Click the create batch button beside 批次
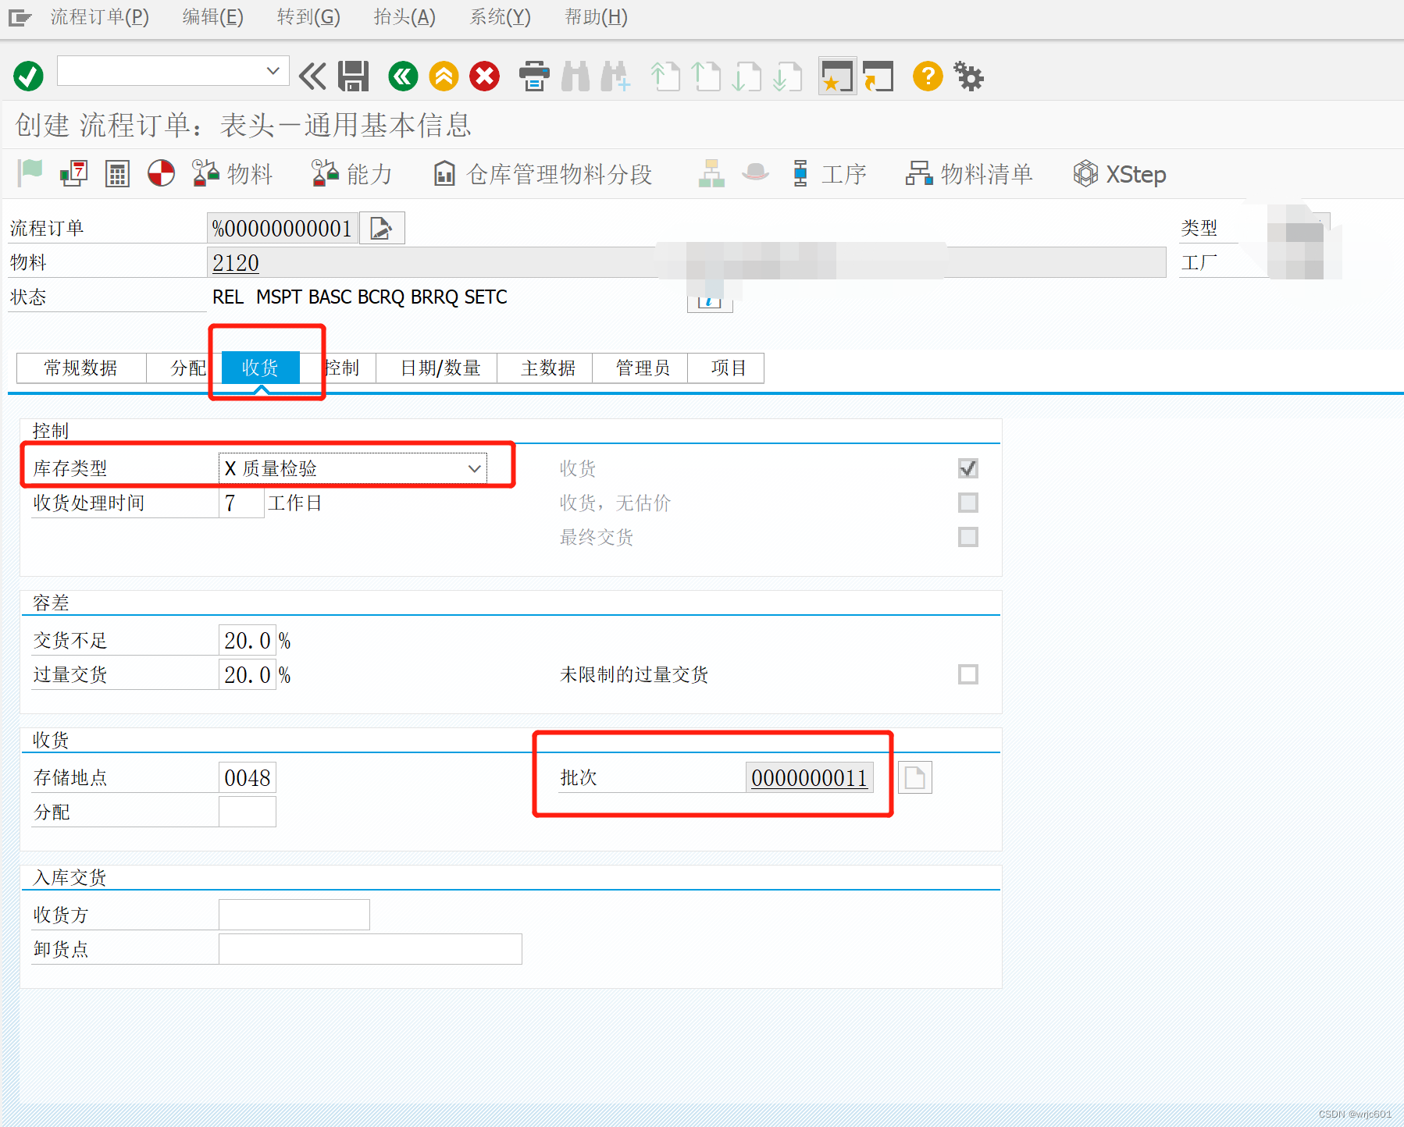 [x=914, y=777]
